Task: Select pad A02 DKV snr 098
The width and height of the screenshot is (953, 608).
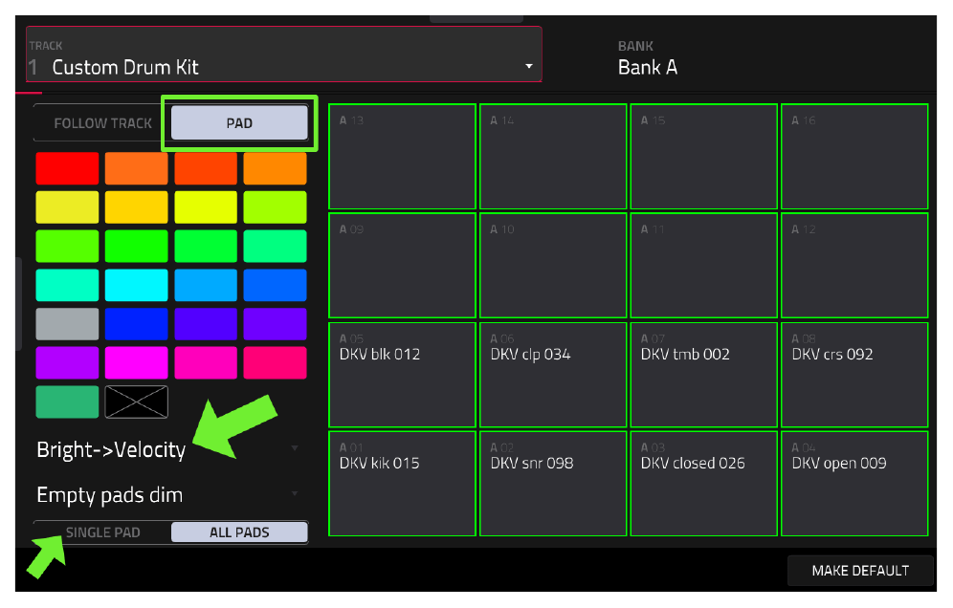Action: (x=553, y=484)
